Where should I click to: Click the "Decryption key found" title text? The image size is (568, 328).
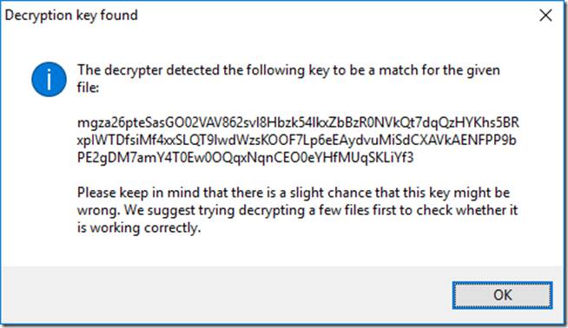click(71, 16)
